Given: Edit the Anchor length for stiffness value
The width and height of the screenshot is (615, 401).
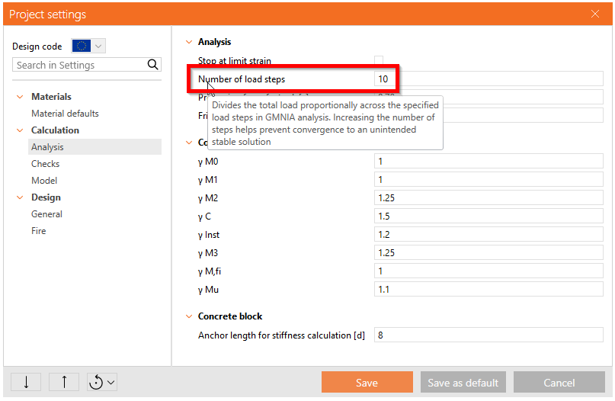Looking at the screenshot, I should click(x=488, y=335).
